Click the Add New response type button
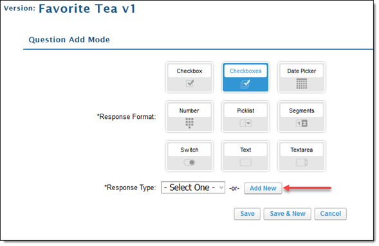This screenshot has width=379, height=246. coord(263,188)
